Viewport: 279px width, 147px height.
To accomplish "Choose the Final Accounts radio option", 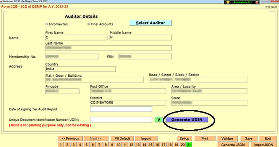I will pos(88,24).
